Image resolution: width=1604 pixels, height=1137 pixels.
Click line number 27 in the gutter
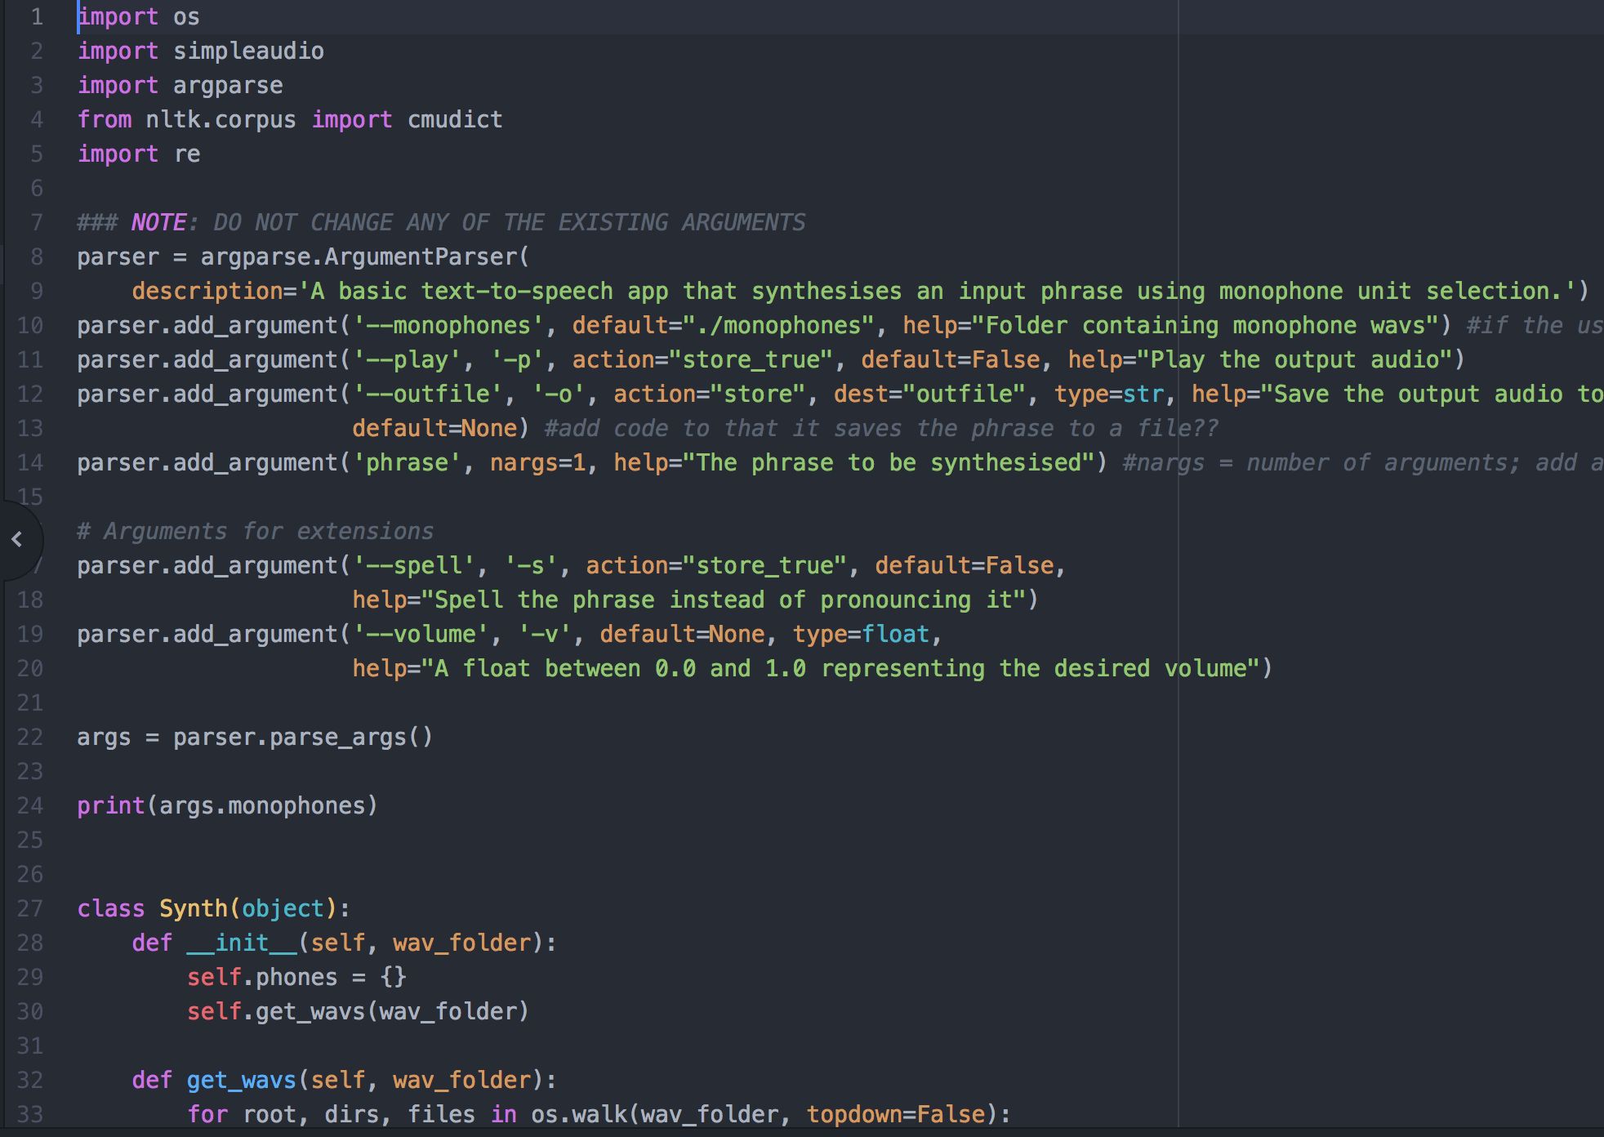[x=30, y=909]
